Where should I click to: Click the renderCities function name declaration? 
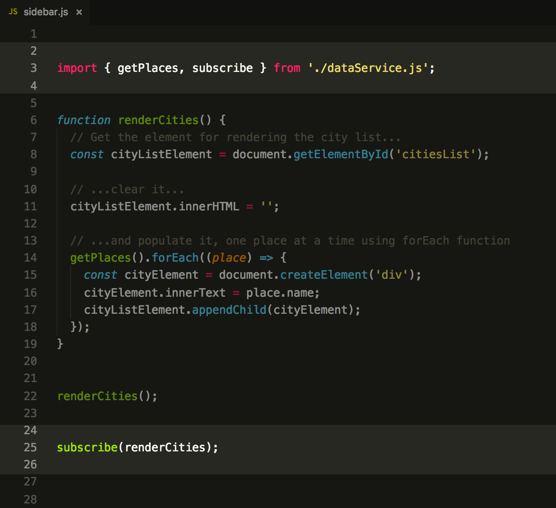pos(158,120)
